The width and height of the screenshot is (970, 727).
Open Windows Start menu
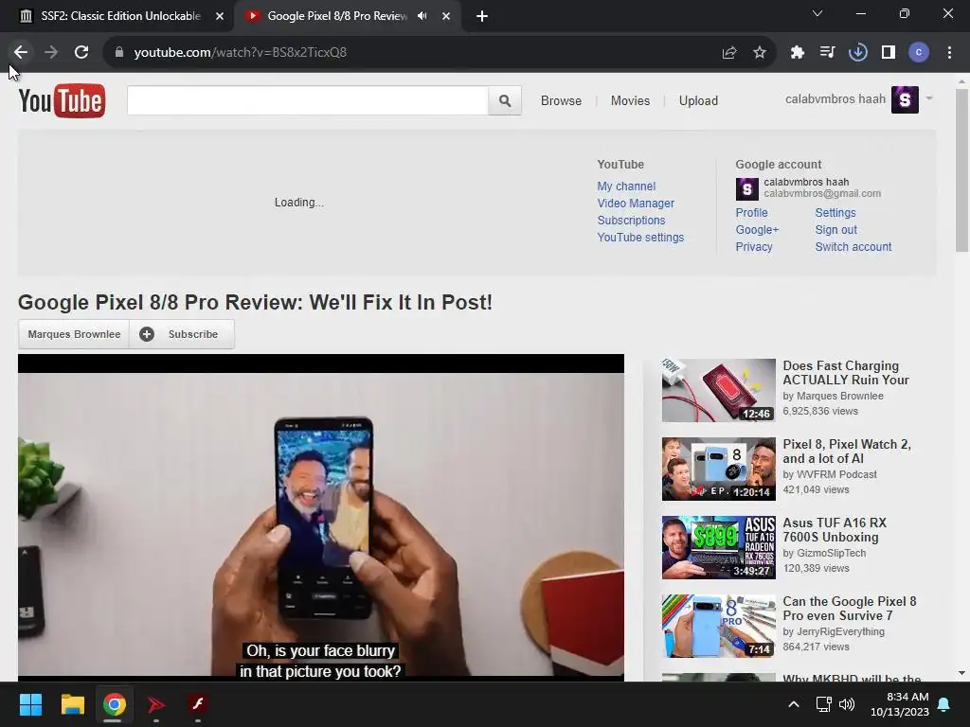[x=30, y=704]
